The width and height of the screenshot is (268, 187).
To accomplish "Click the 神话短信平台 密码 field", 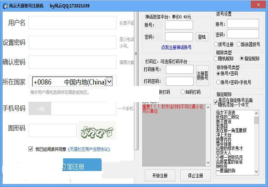I will coord(179,37).
